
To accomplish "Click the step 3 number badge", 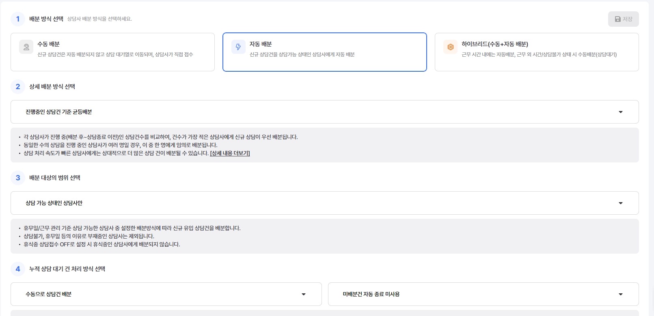I will pyautogui.click(x=18, y=178).
